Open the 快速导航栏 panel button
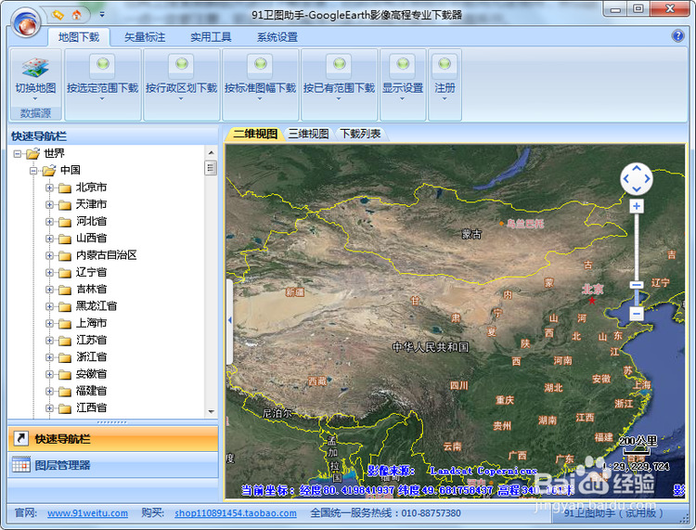The image size is (696, 530). tap(113, 438)
